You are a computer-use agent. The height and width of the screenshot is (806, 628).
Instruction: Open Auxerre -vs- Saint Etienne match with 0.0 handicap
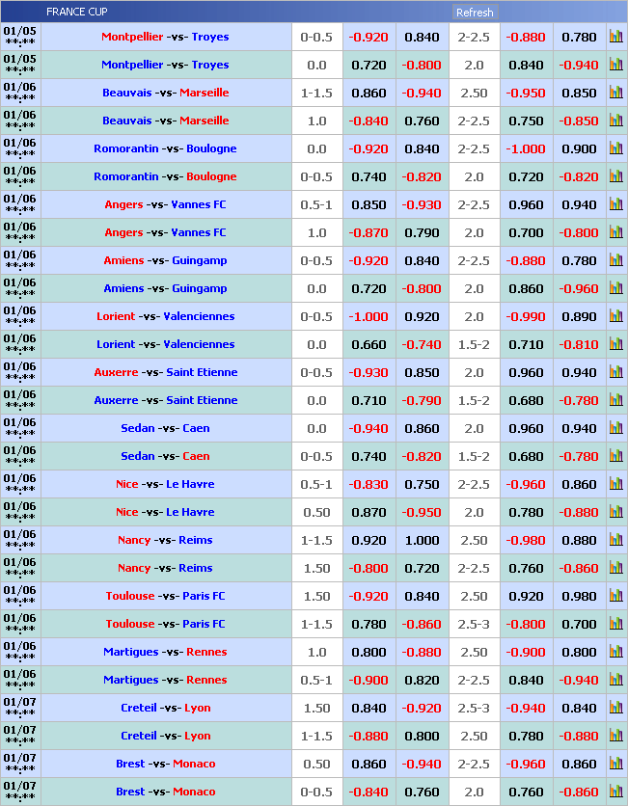(165, 400)
